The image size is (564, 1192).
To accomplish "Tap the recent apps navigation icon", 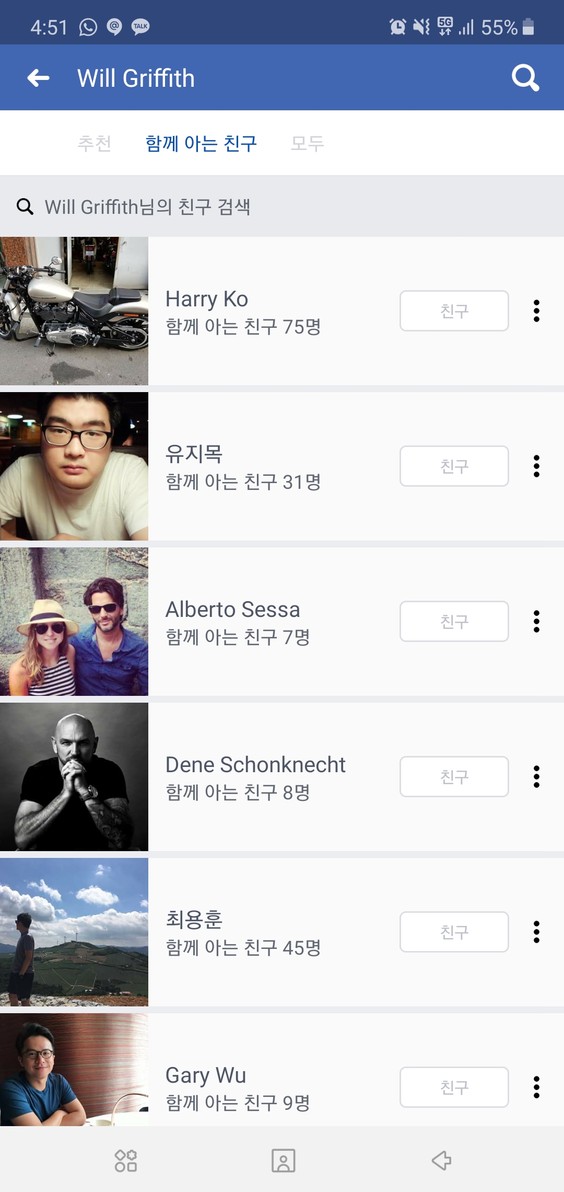I will click(x=126, y=1161).
